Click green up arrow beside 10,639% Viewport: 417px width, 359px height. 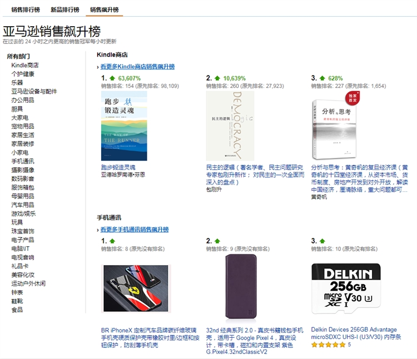pyautogui.click(x=217, y=78)
